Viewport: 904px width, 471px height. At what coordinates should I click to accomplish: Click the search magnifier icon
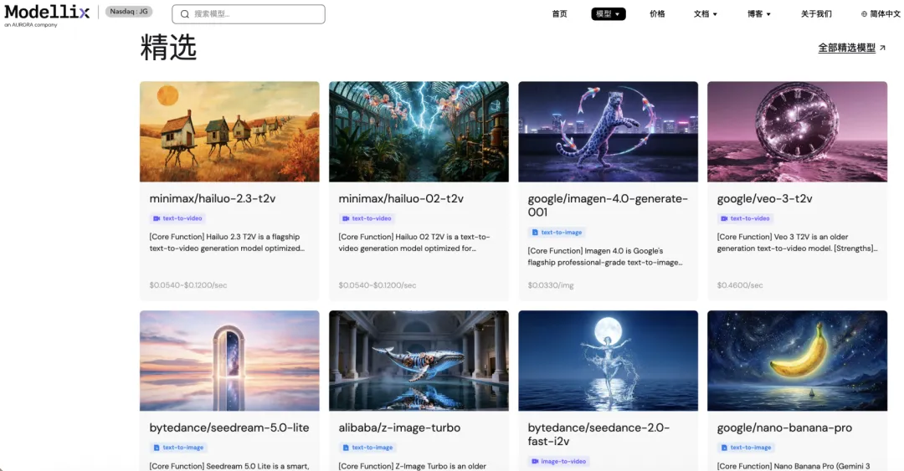tap(184, 14)
